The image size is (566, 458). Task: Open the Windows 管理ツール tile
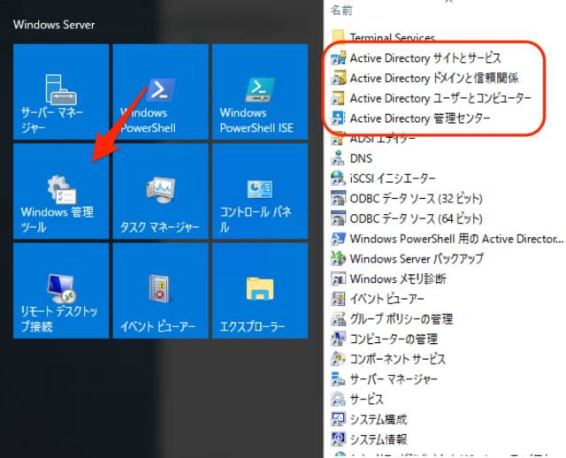(61, 191)
